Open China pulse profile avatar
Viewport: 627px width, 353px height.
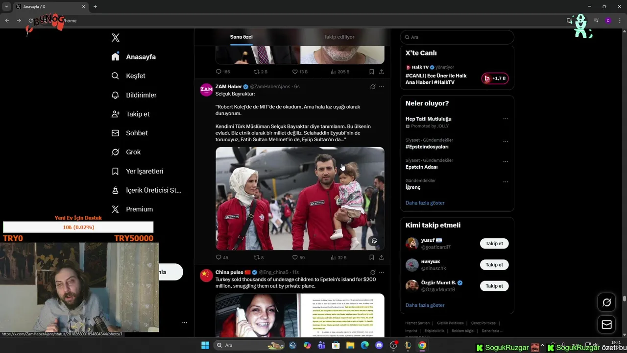coord(206,276)
